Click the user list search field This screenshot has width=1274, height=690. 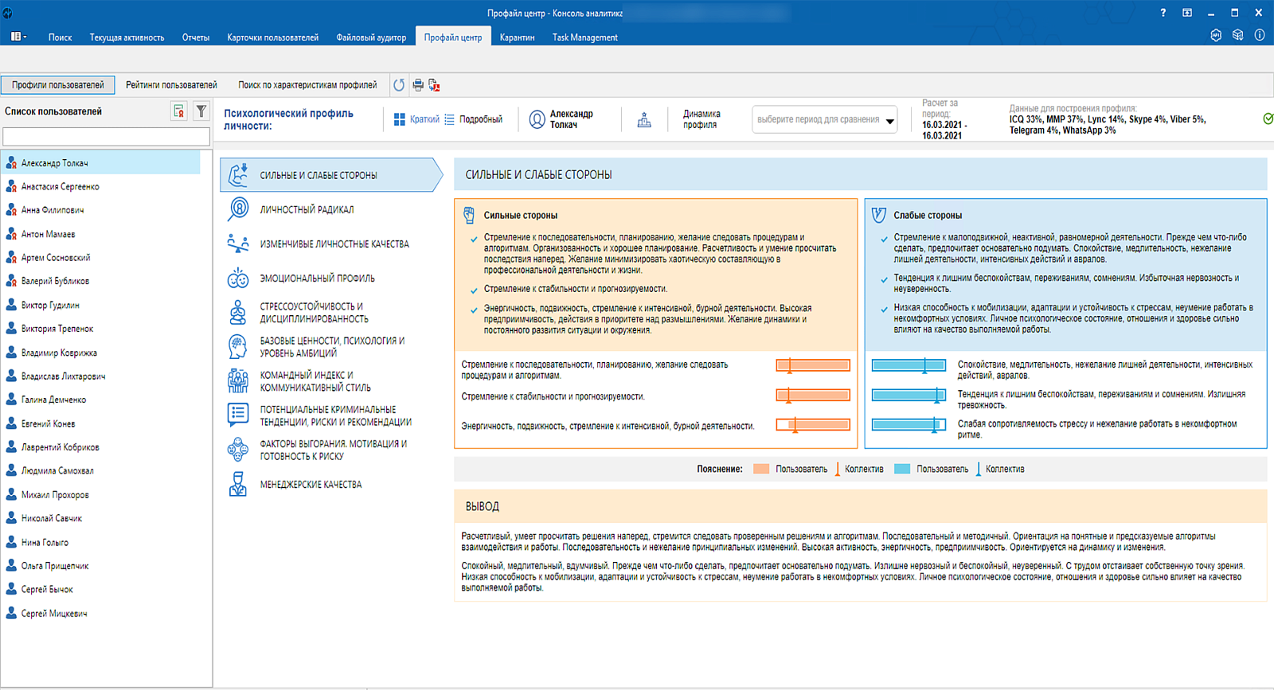tap(107, 137)
